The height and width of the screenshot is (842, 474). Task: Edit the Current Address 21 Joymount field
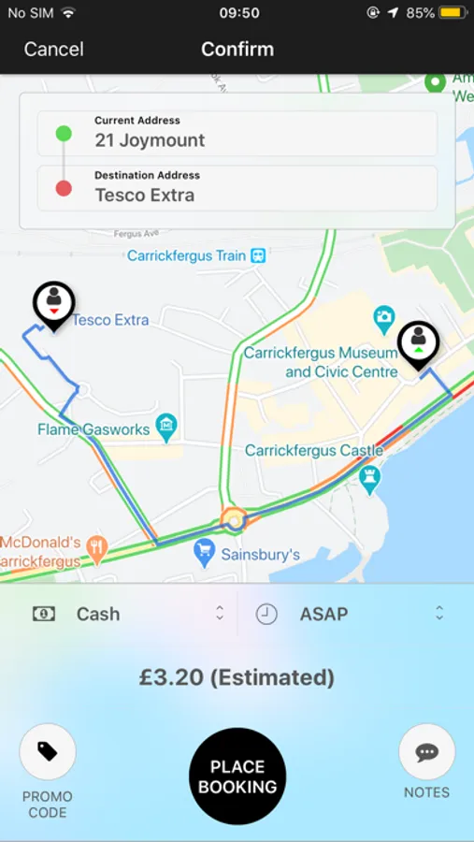(237, 133)
